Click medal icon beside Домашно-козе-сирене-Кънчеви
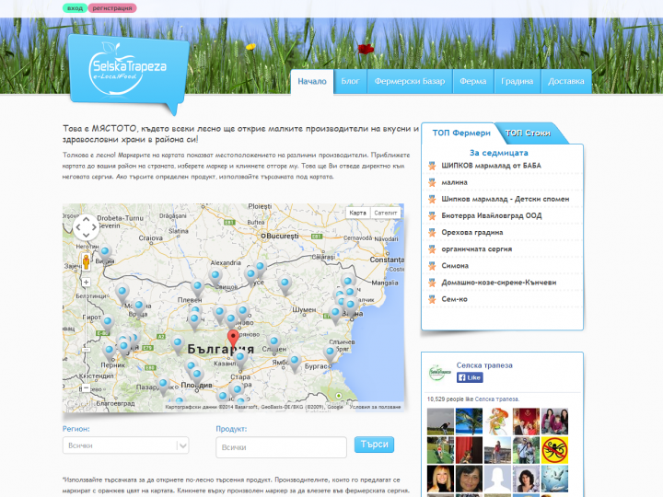The width and height of the screenshot is (663, 497). pos(432,283)
